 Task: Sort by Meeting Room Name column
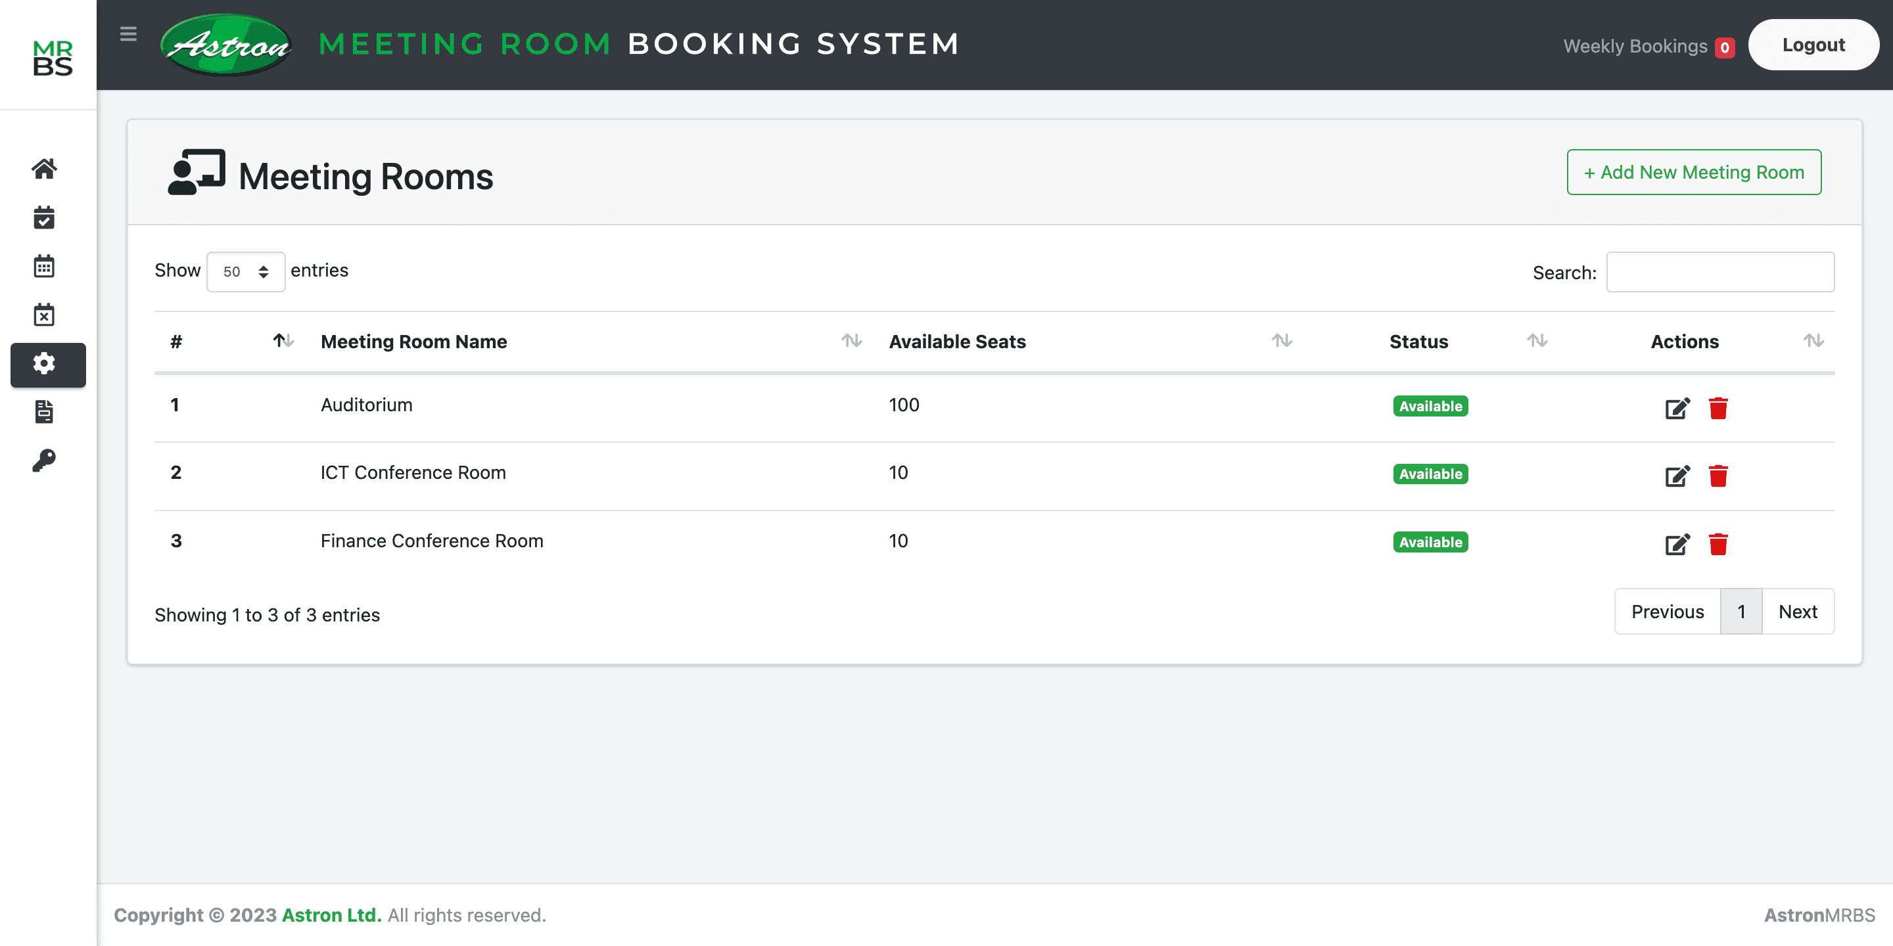tap(413, 342)
